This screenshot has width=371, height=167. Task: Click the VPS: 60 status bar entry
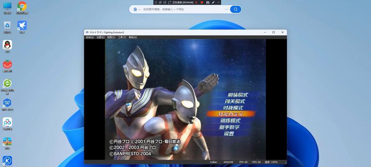[257, 162]
